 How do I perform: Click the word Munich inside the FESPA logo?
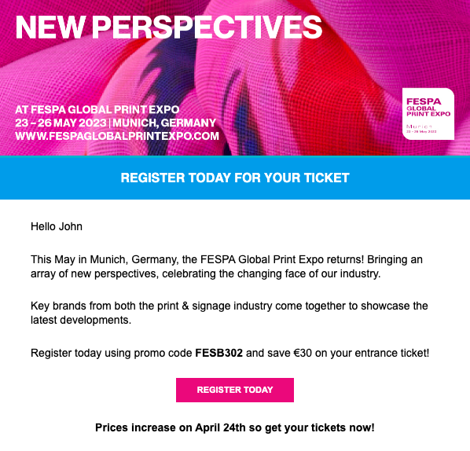(419, 126)
